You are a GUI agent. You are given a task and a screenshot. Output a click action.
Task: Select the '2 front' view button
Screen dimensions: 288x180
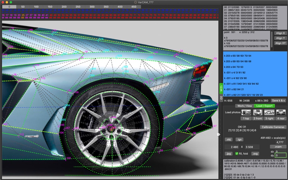pos(258,118)
